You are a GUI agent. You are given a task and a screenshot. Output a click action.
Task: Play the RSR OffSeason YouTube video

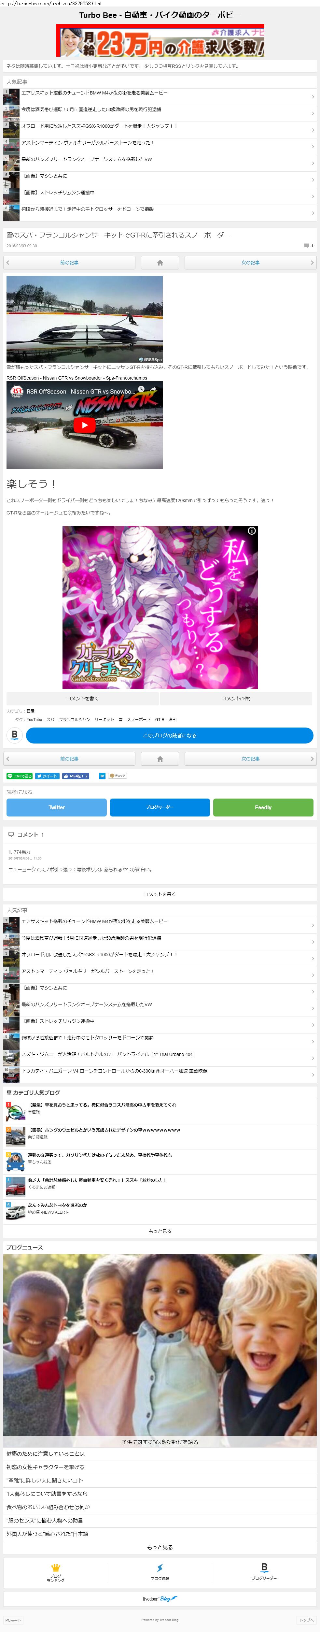coord(85,425)
